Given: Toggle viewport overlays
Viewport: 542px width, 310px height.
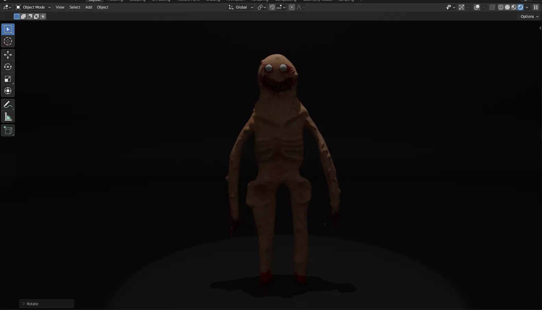Looking at the screenshot, I should 477,7.
